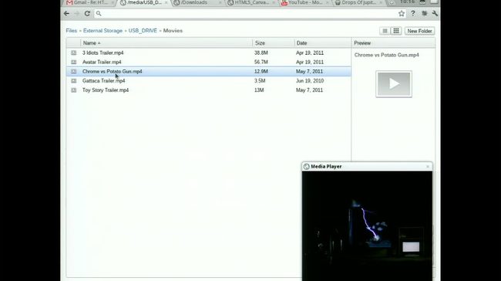Select the 3 Idiots Trailer.mp4 file
The height and width of the screenshot is (281, 501).
pos(208,52)
